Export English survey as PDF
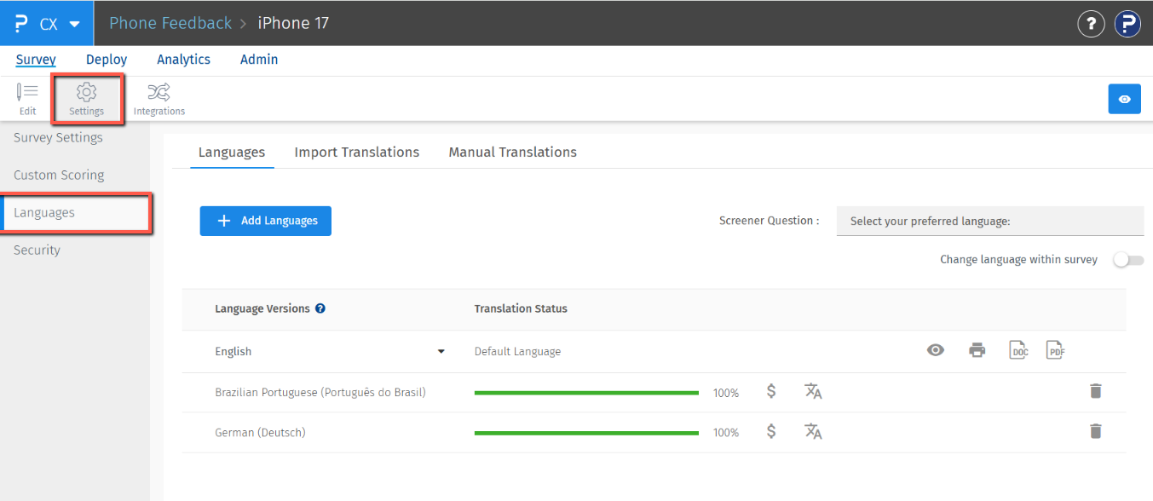Screen dimensions: 1153x501 1056,350
